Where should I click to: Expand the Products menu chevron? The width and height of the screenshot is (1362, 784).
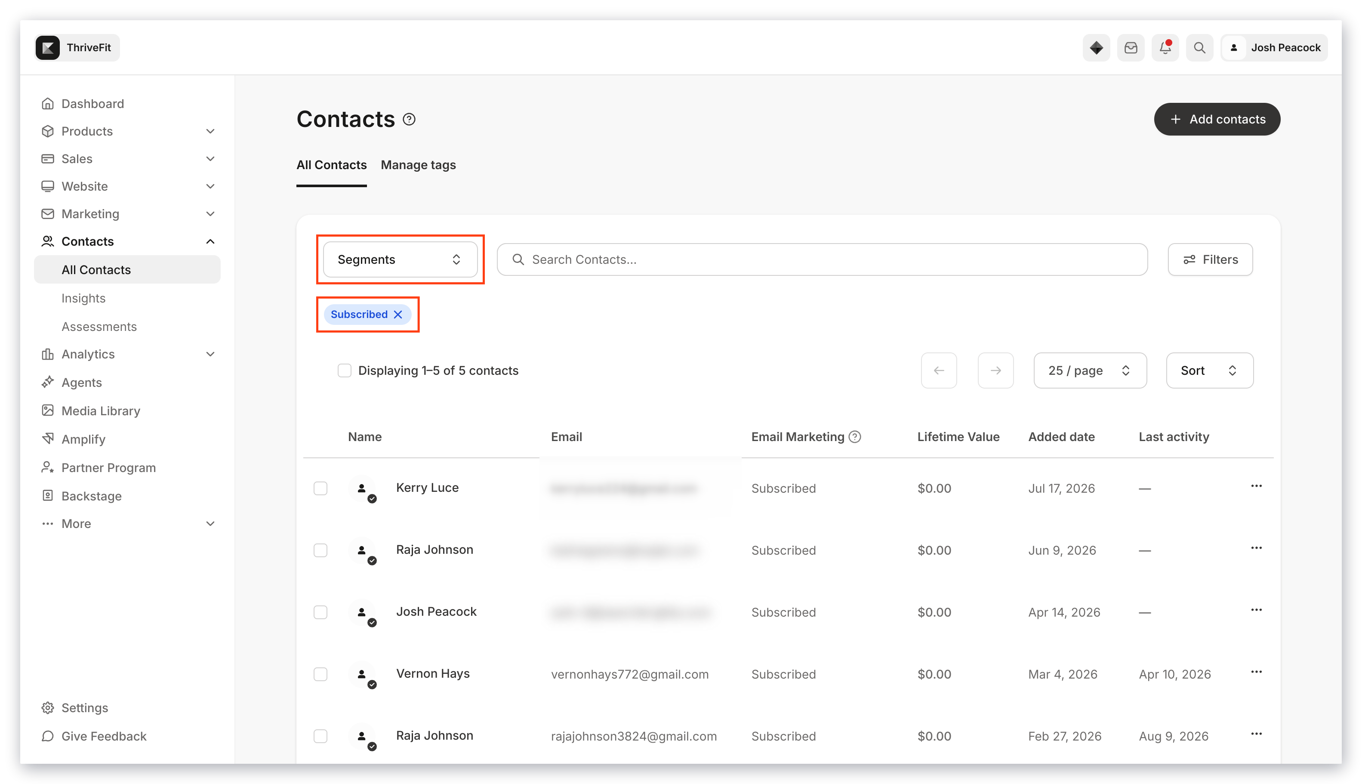point(210,131)
